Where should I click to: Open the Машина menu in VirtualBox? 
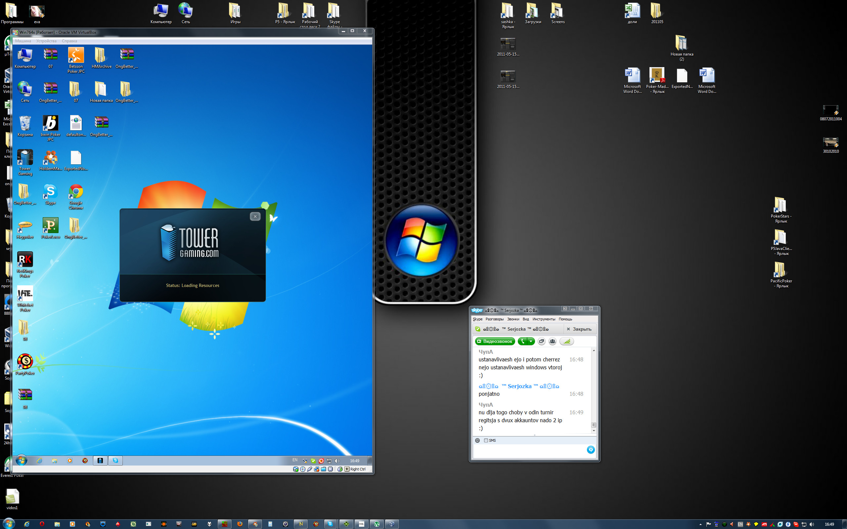click(23, 41)
